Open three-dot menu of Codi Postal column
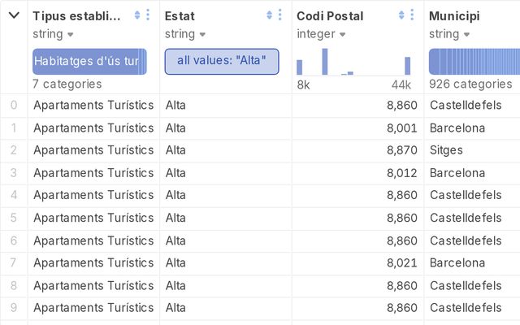This screenshot has height=325, width=520. [x=412, y=15]
